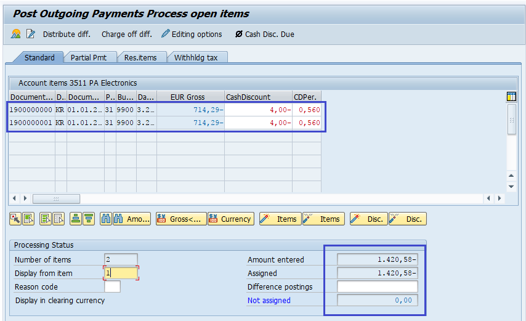Toggle Gross<... amount display button
The width and height of the screenshot is (526, 321).
(x=180, y=219)
